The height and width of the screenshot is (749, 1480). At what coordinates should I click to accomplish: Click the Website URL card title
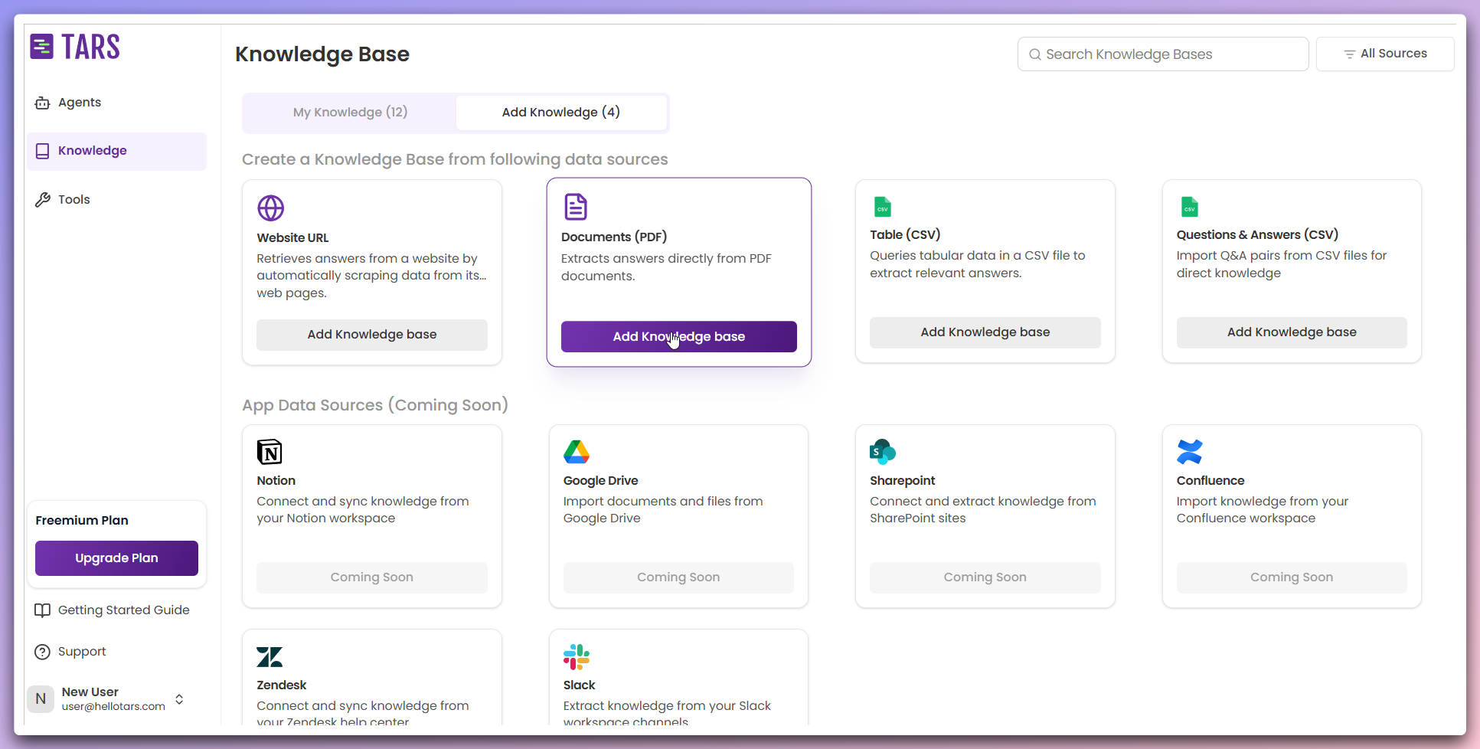(292, 238)
